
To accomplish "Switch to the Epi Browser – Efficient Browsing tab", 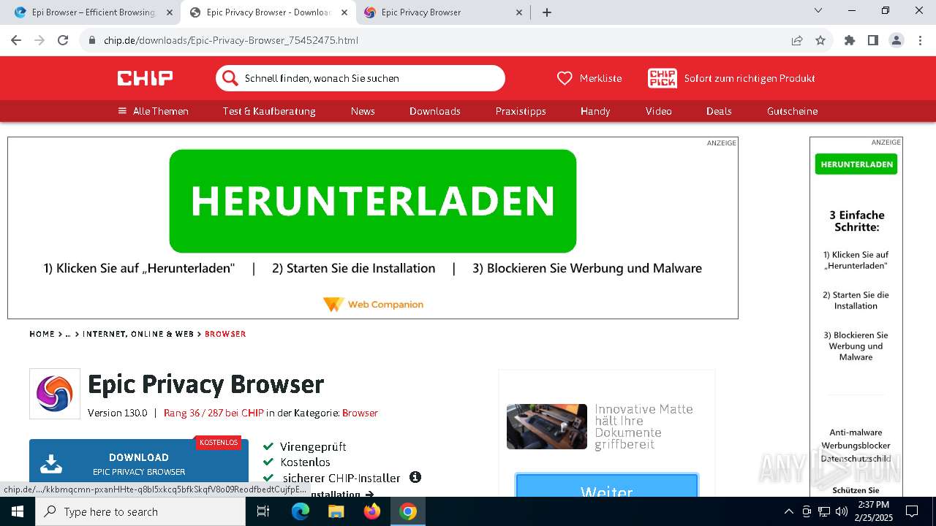I will 94,12.
